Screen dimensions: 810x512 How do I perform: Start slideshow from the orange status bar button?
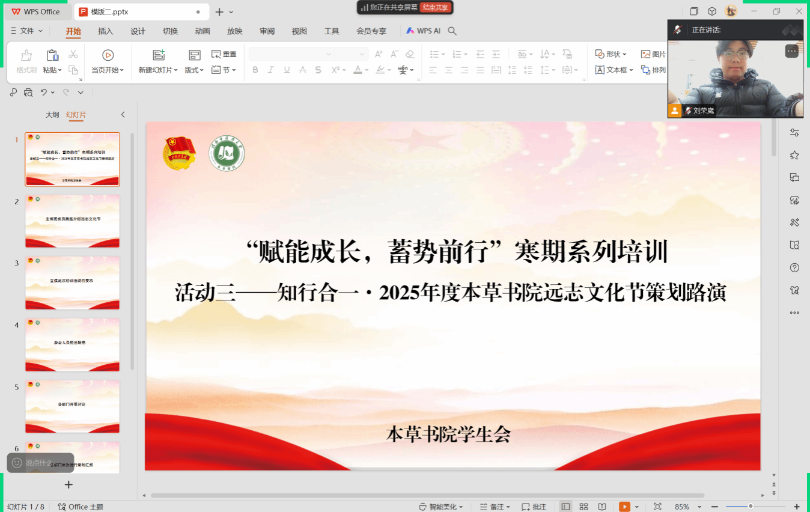[625, 507]
